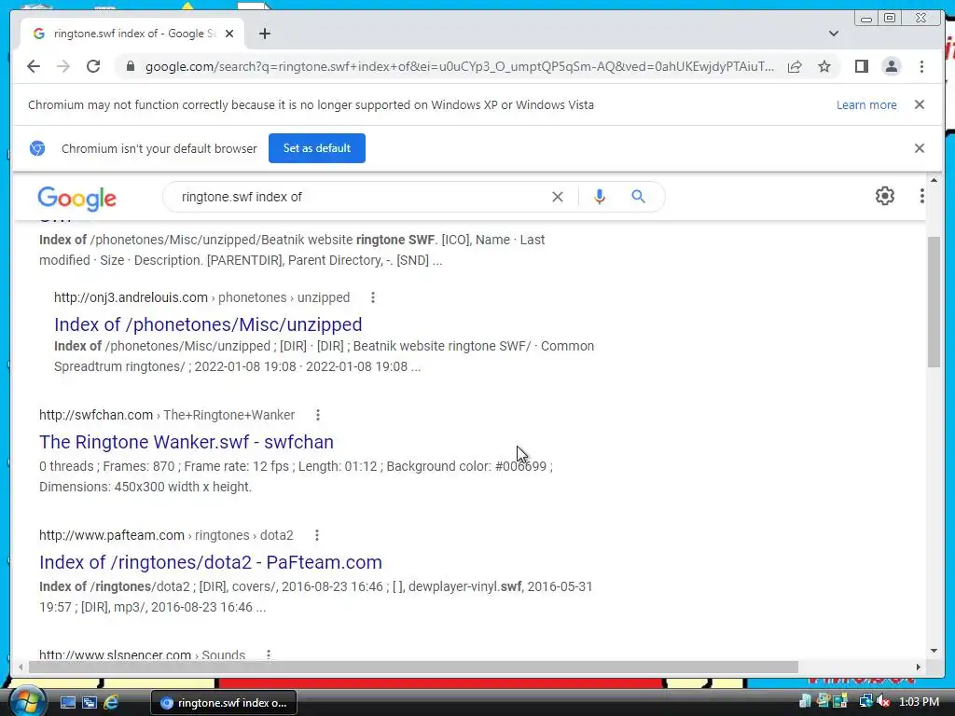Select the ringtone.swf index of tab

132,34
